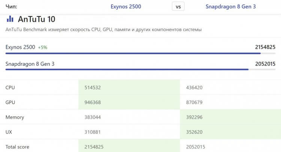Click the GPU row label
This screenshot has height=152, width=281.
(x=10, y=103)
